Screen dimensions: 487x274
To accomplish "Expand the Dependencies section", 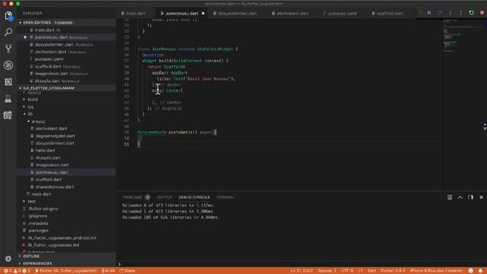I will (x=66, y=263).
